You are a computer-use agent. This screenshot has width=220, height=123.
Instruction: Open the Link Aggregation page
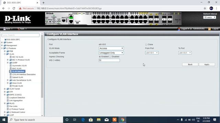(x=16, y=100)
